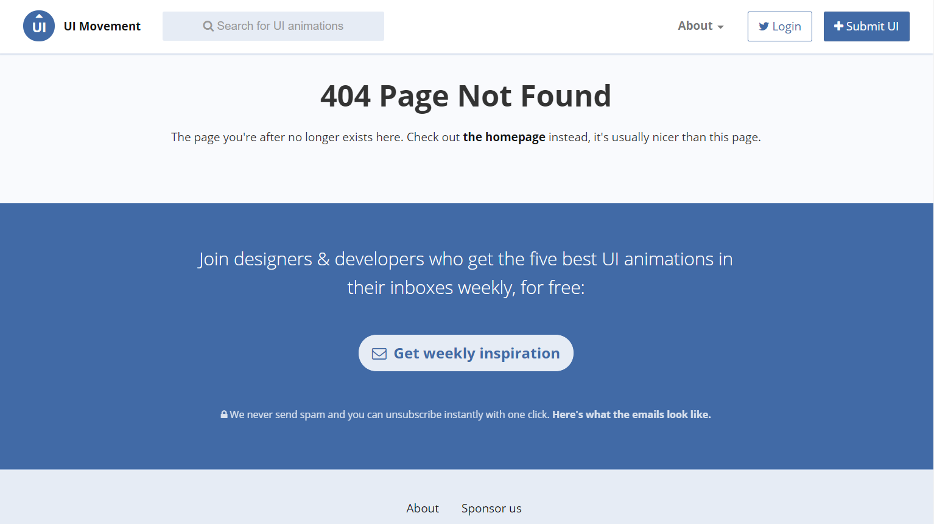Click the envelope icon on inspiration button
Image resolution: width=934 pixels, height=524 pixels.
(x=379, y=354)
